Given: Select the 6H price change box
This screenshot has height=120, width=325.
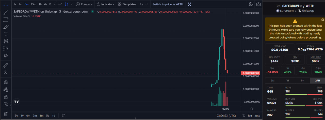Looking at the screenshot, I should tap(302, 71).
